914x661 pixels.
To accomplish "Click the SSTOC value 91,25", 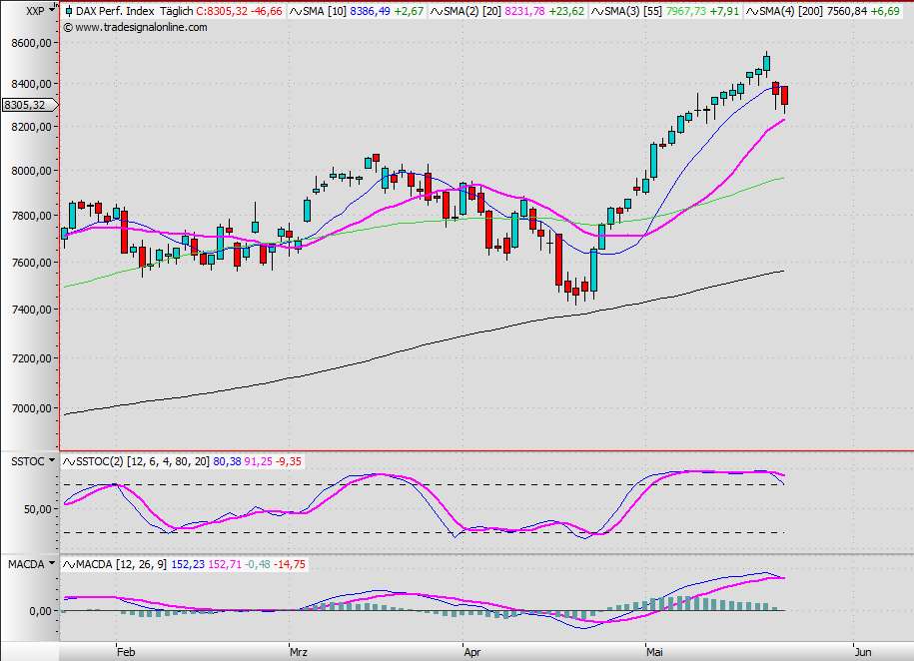I will tap(259, 461).
